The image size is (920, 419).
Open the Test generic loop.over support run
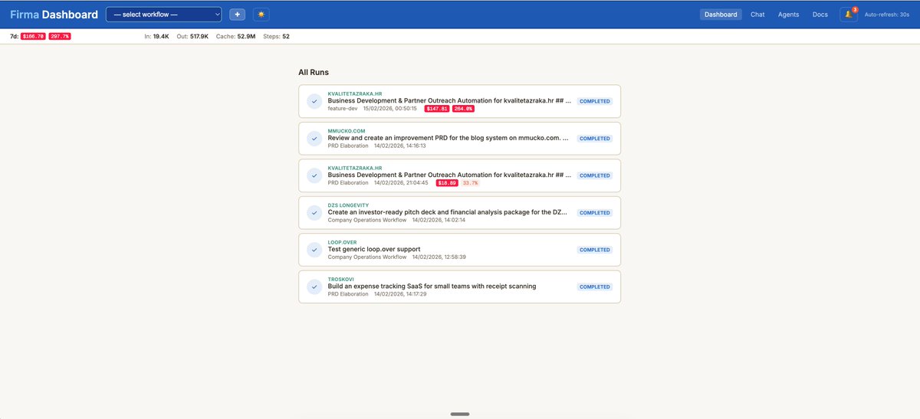click(374, 250)
